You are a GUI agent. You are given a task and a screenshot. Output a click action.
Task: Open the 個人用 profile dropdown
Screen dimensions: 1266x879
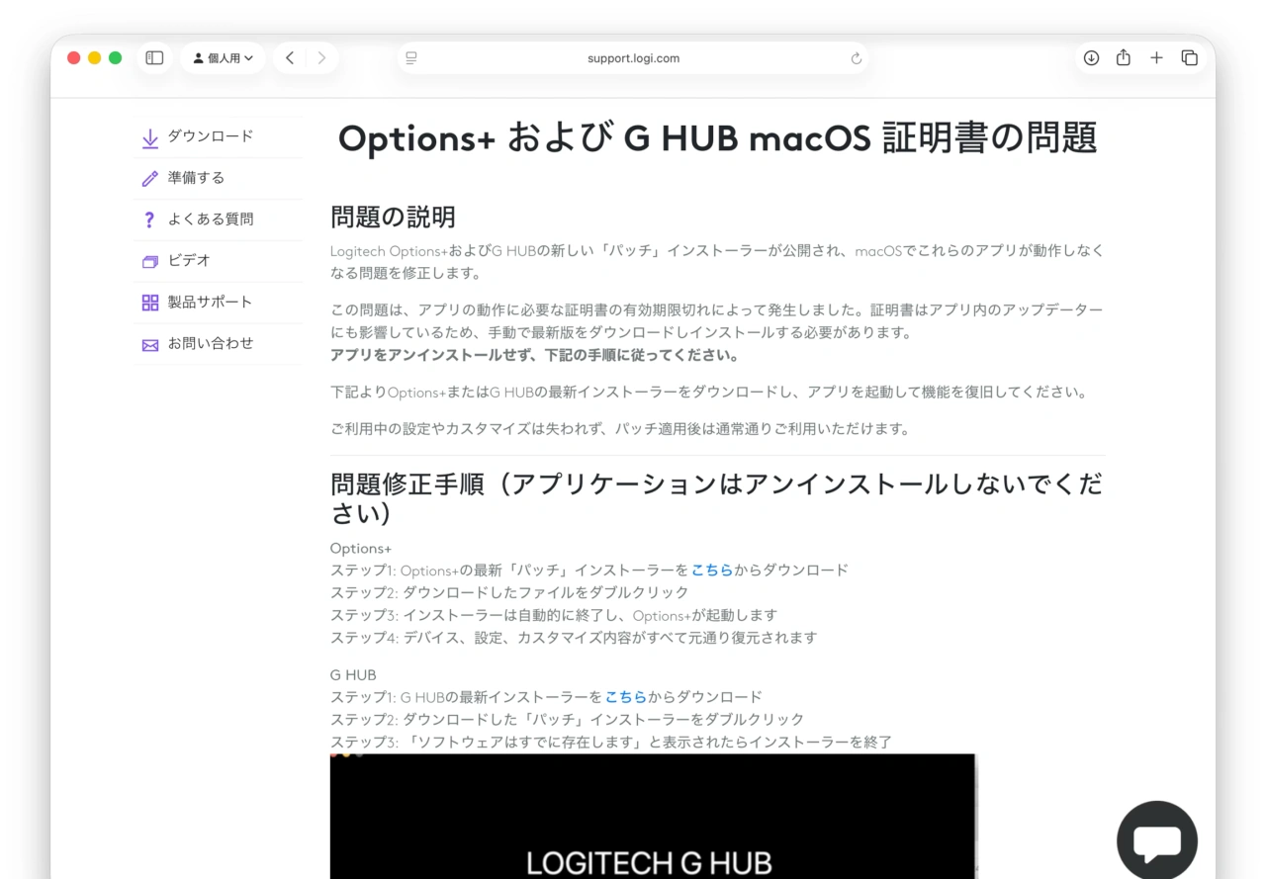point(223,58)
